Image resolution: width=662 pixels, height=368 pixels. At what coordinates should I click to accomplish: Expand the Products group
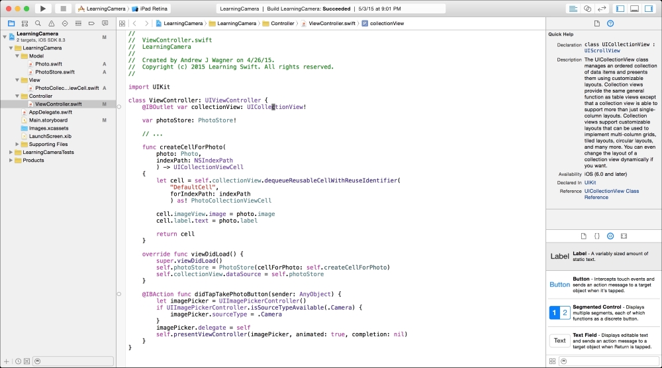tap(11, 160)
